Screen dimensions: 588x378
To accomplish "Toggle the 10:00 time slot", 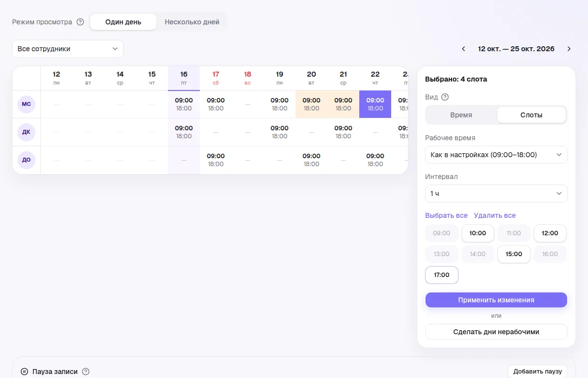I will pyautogui.click(x=477, y=233).
